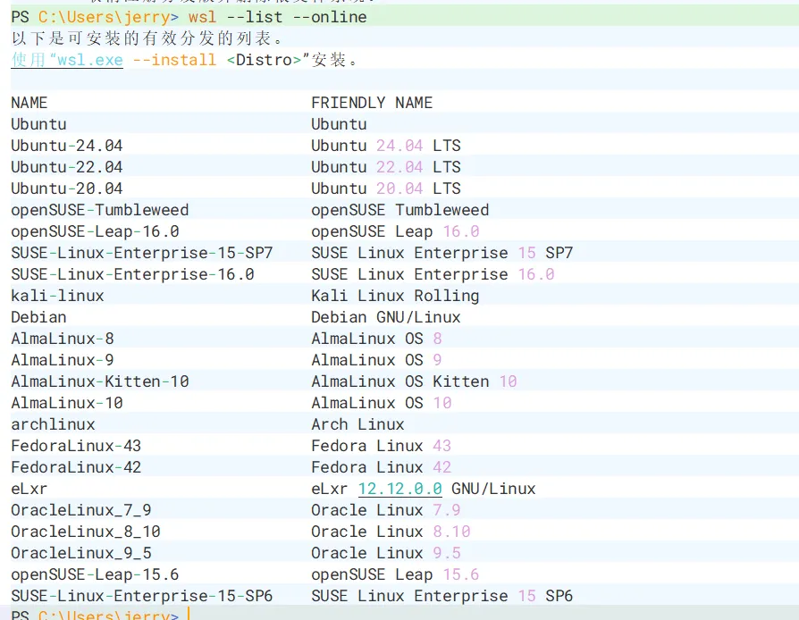Click the friendly name "AlmaLinux OS 8"
Image resolution: width=799 pixels, height=620 pixels.
[376, 339]
